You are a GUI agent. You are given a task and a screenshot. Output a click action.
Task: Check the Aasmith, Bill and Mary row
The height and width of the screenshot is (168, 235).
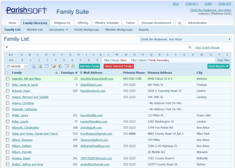click(7, 79)
